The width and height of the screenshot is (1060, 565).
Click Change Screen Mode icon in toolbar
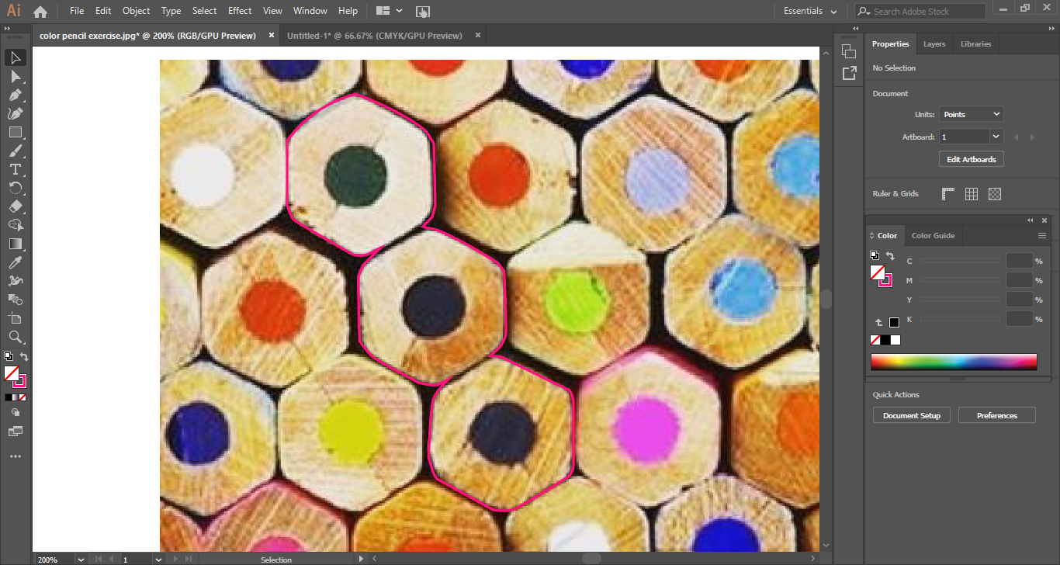pos(15,431)
